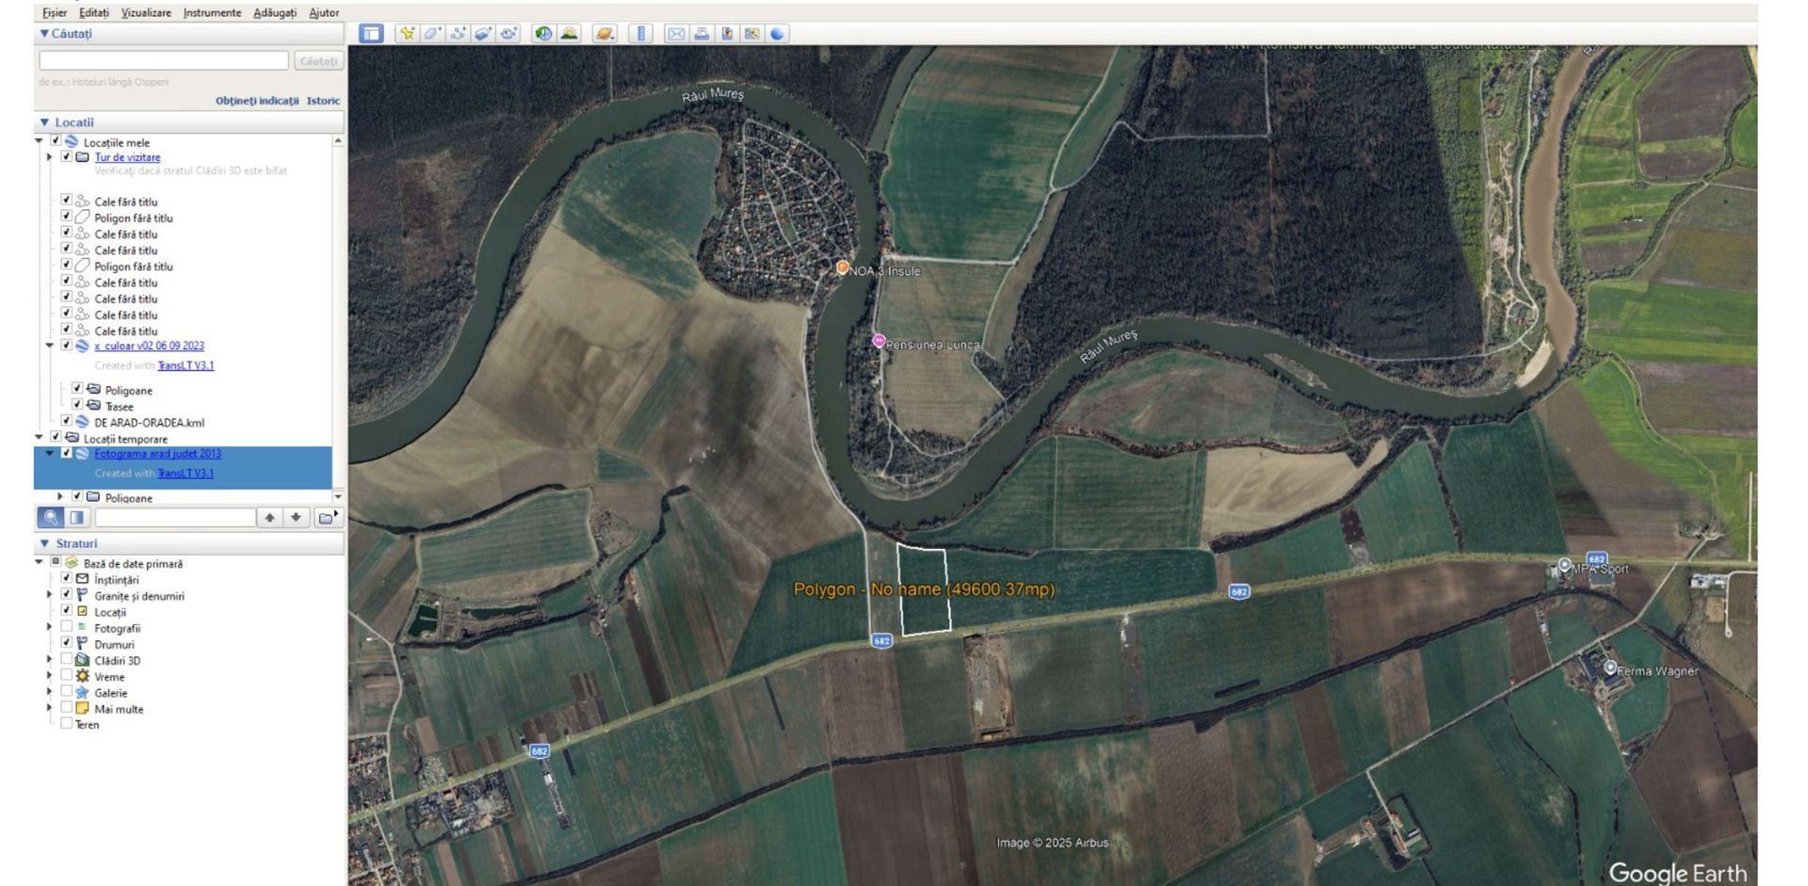
Task: Open the x_culoar v02 06 09 2023 link
Action: click(149, 346)
